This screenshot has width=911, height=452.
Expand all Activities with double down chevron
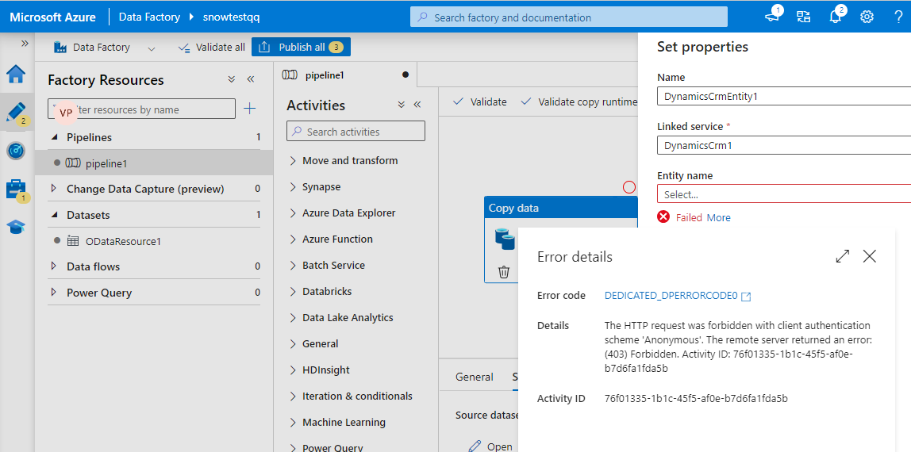pos(401,105)
